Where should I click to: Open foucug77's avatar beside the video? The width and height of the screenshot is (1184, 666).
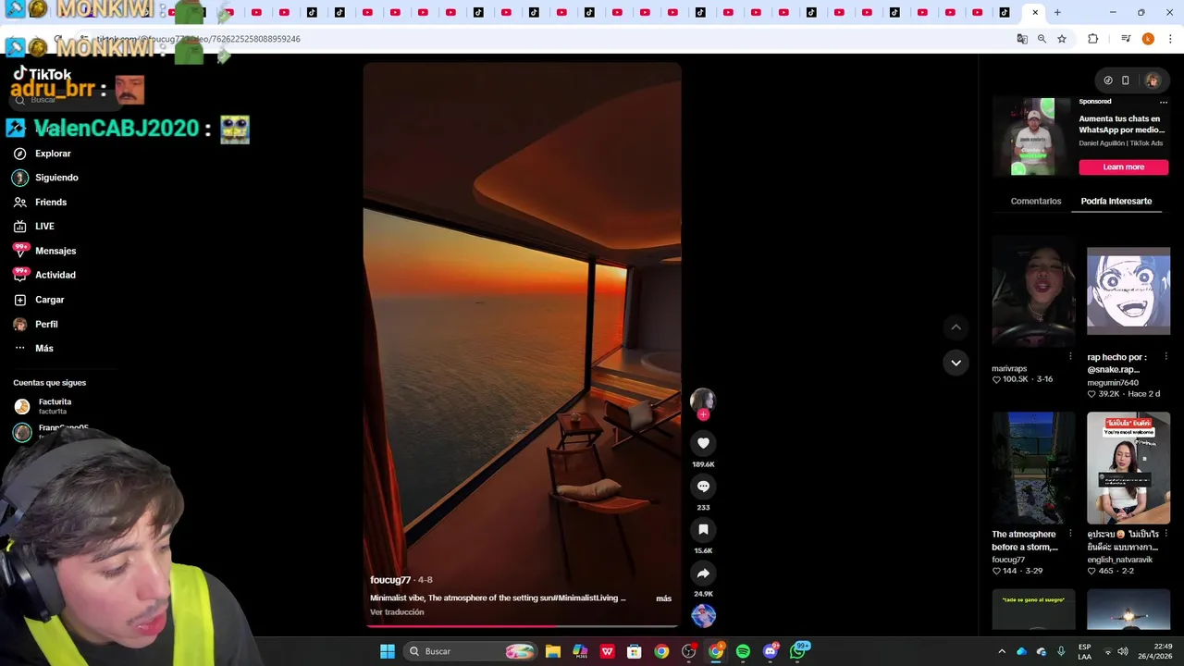point(703,400)
